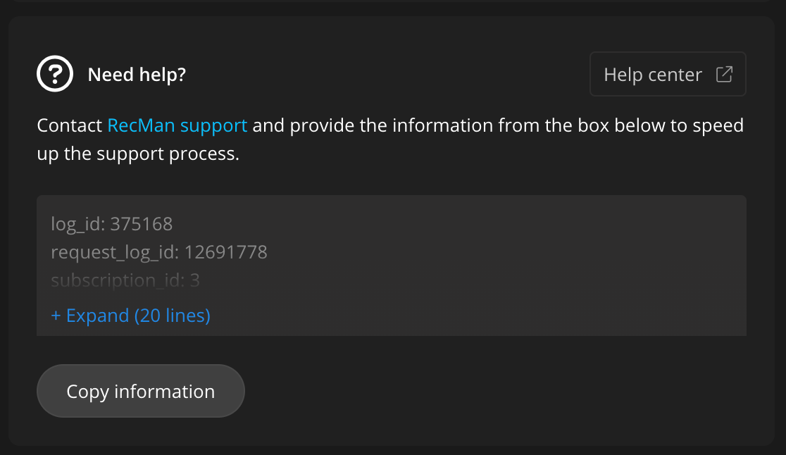Click the question mark help icon
The height and width of the screenshot is (455, 786).
click(x=55, y=74)
